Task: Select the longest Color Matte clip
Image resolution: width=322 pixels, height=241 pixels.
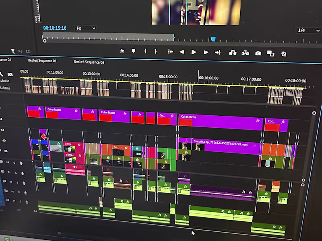Action: click(x=221, y=122)
